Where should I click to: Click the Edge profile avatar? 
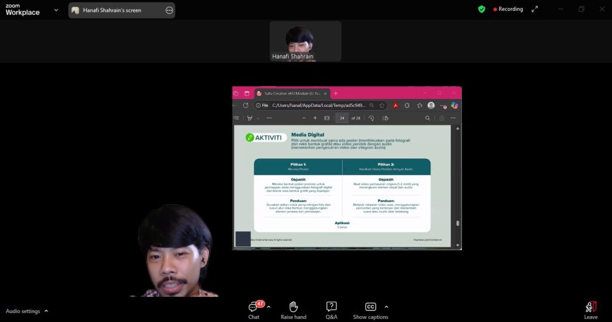[x=431, y=105]
